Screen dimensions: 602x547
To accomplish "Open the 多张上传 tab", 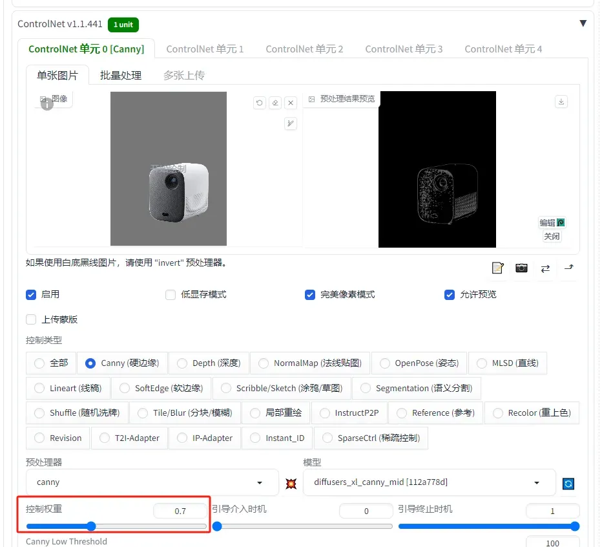I will pos(184,76).
